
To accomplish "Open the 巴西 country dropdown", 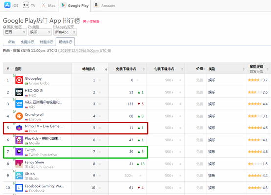I will 15,32.
